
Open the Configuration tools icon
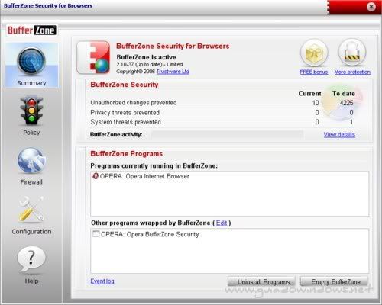click(31, 210)
